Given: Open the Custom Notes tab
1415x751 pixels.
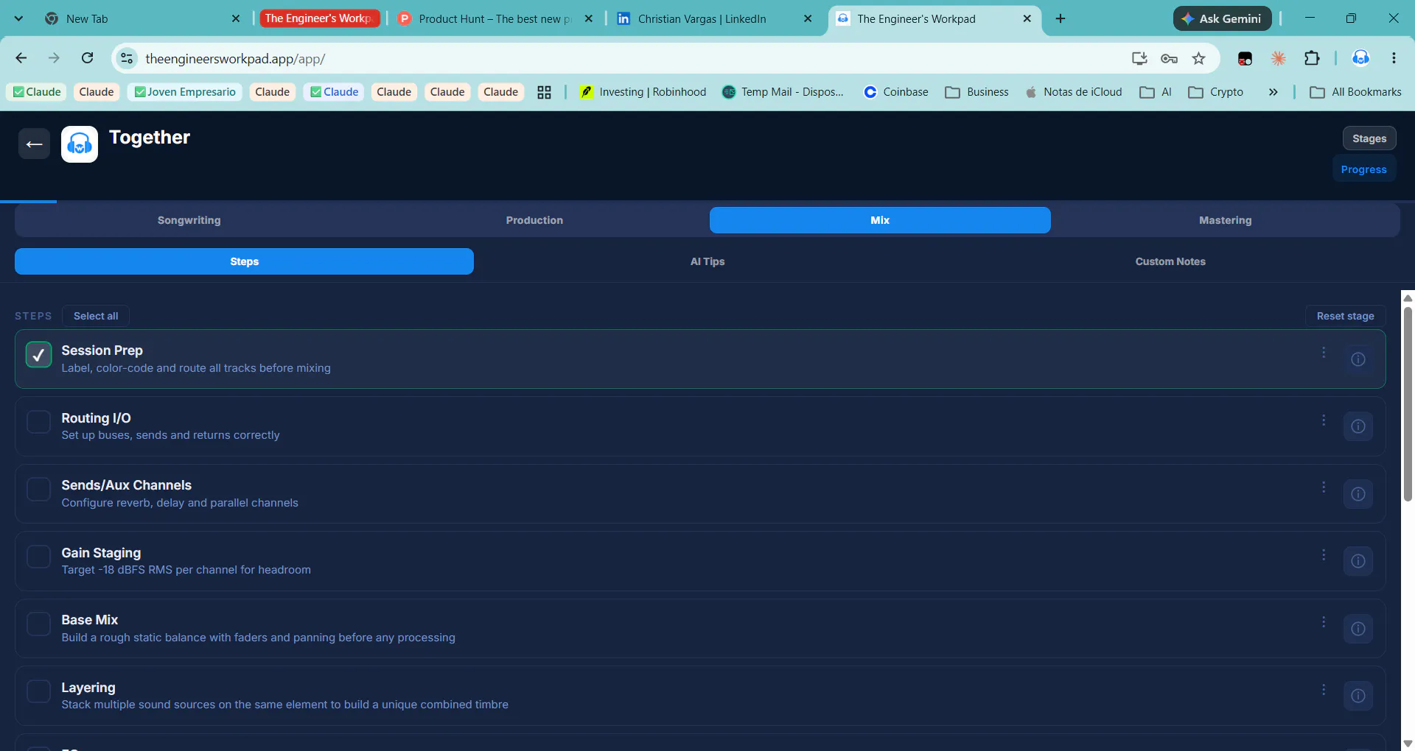Looking at the screenshot, I should click(1170, 261).
